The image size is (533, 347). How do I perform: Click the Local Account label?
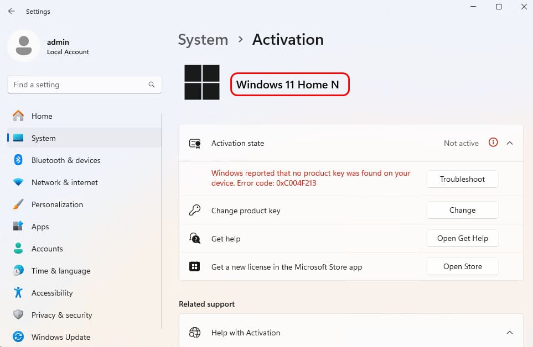pos(68,52)
